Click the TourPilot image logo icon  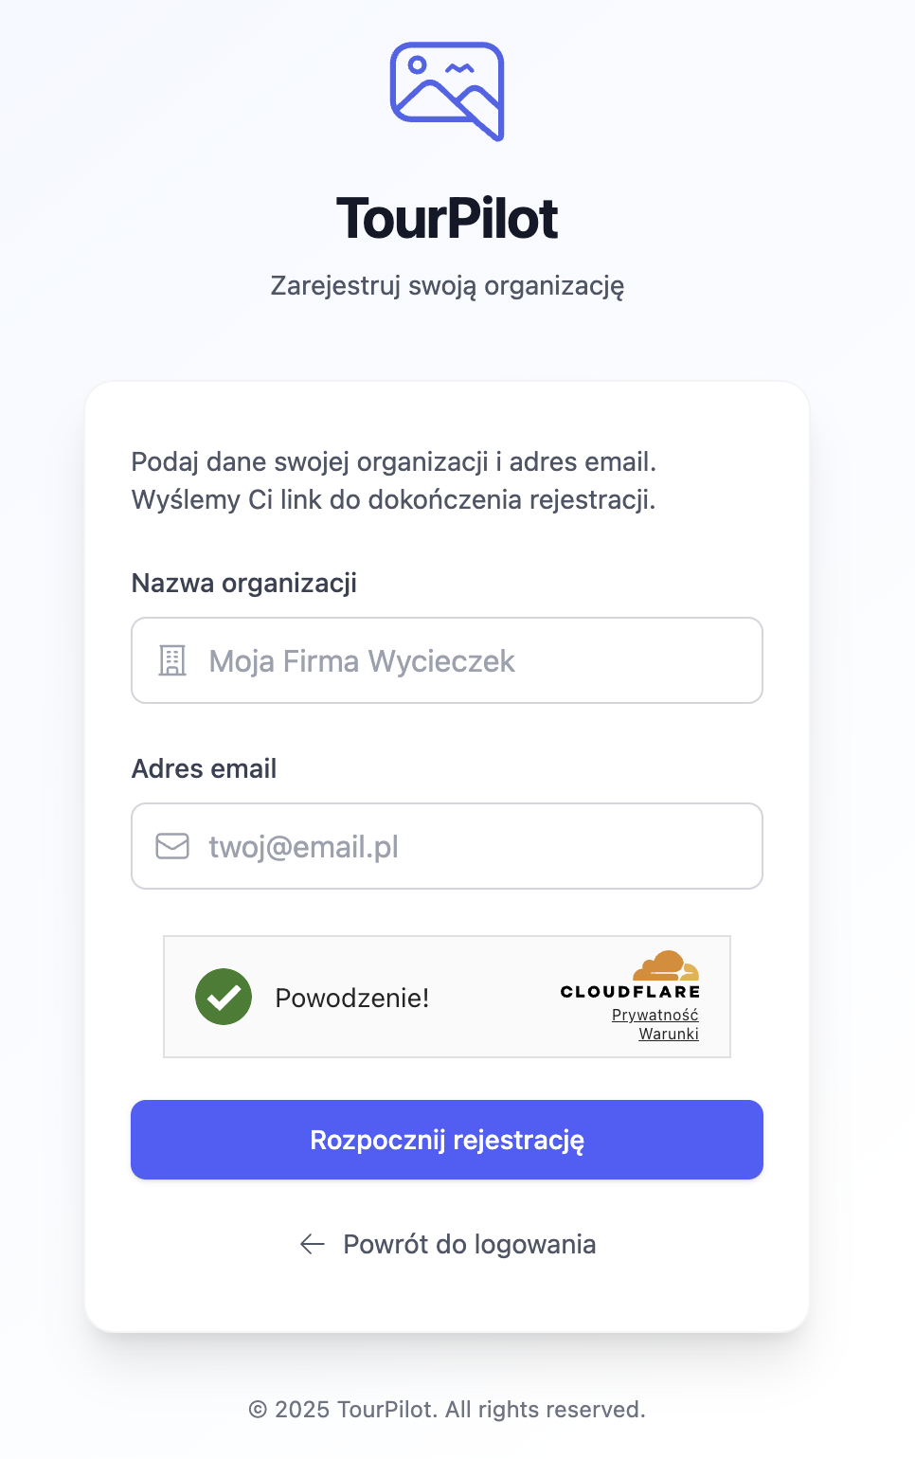pos(447,91)
